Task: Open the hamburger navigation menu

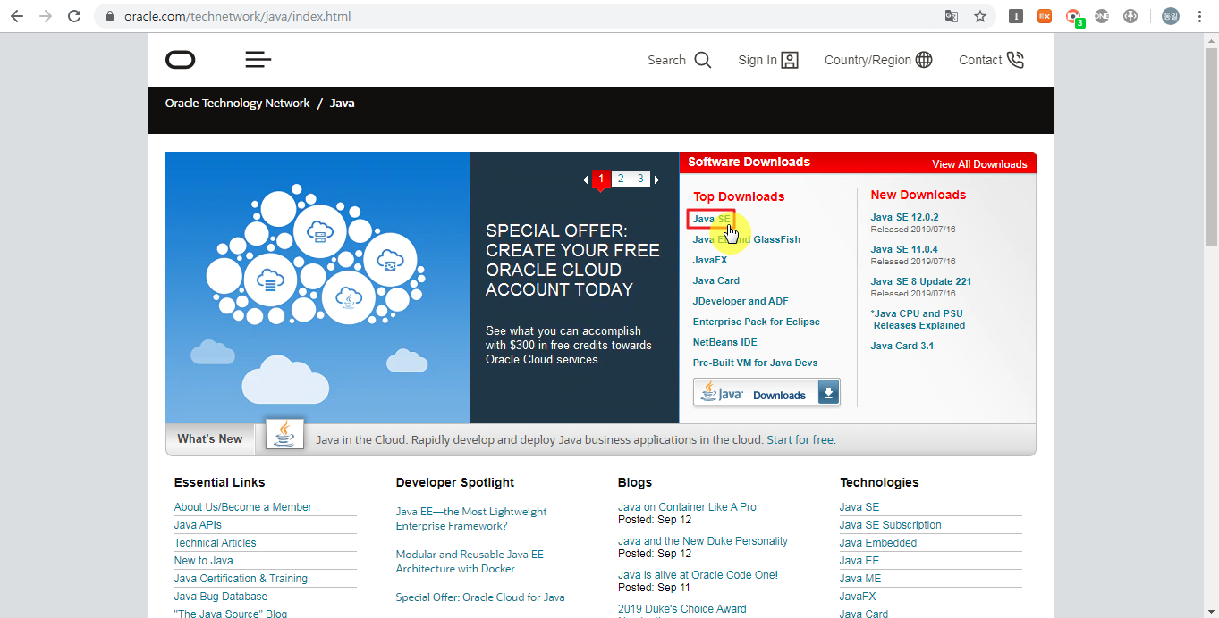Action: click(x=258, y=60)
